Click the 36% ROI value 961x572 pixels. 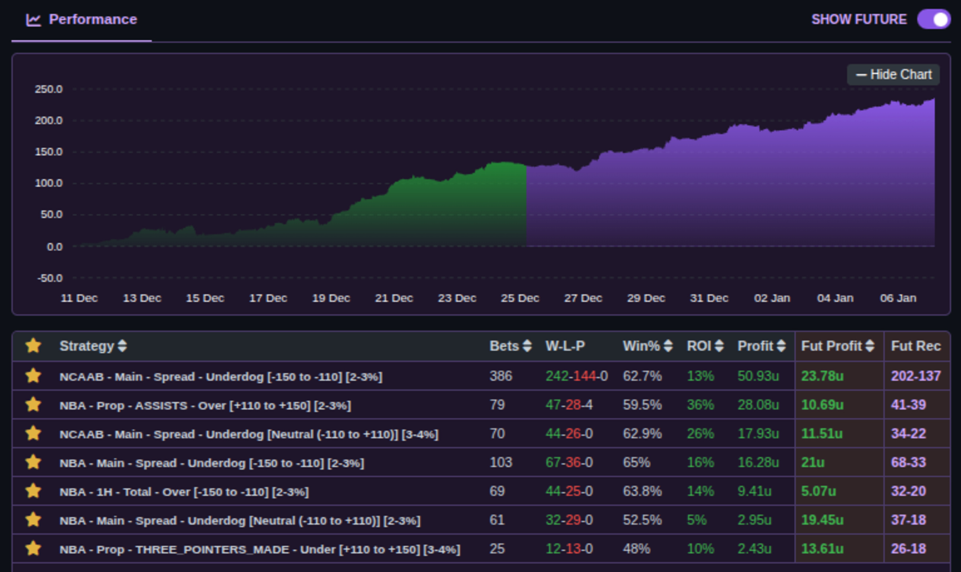pos(701,405)
